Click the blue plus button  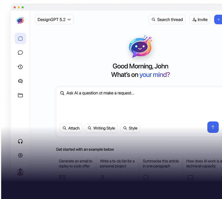click(x=218, y=20)
